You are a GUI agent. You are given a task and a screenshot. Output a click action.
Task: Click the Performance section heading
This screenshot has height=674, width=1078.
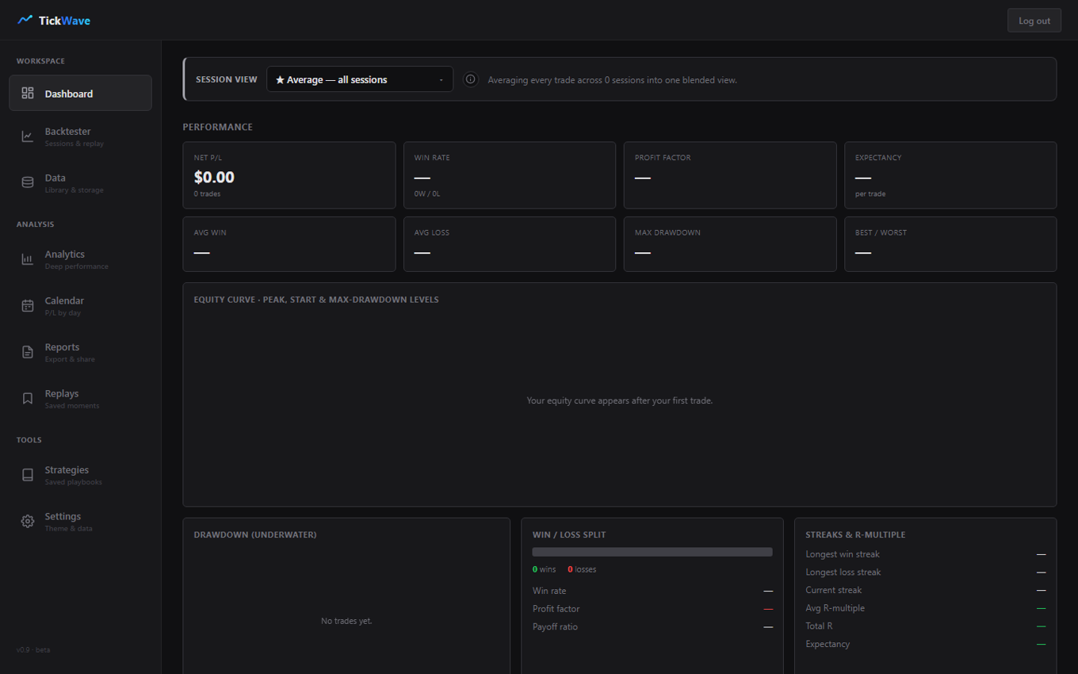click(218, 127)
